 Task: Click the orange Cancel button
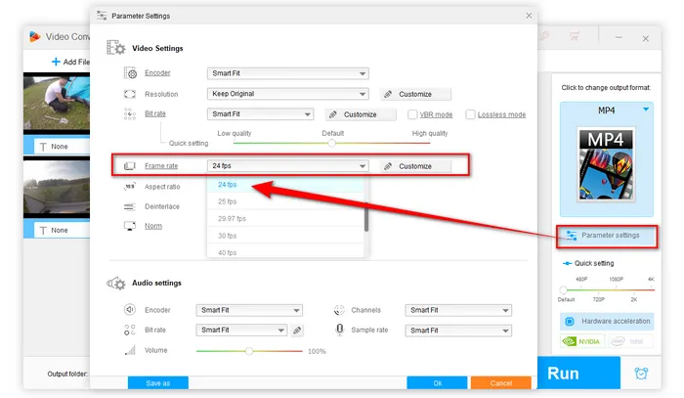click(500, 383)
